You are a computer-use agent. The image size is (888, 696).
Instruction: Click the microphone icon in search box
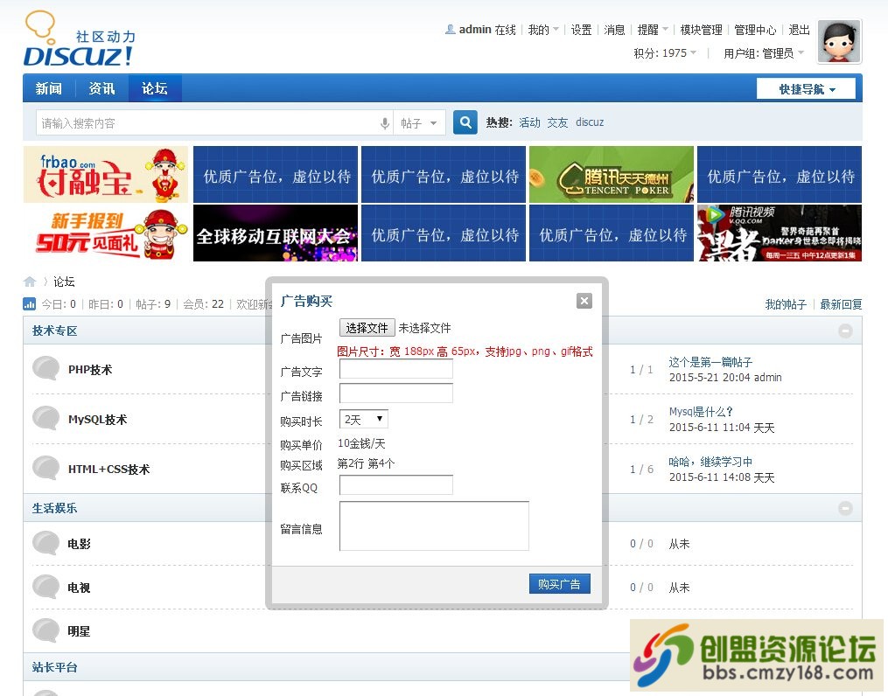click(385, 122)
